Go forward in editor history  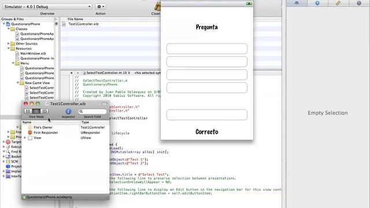pos(77,73)
